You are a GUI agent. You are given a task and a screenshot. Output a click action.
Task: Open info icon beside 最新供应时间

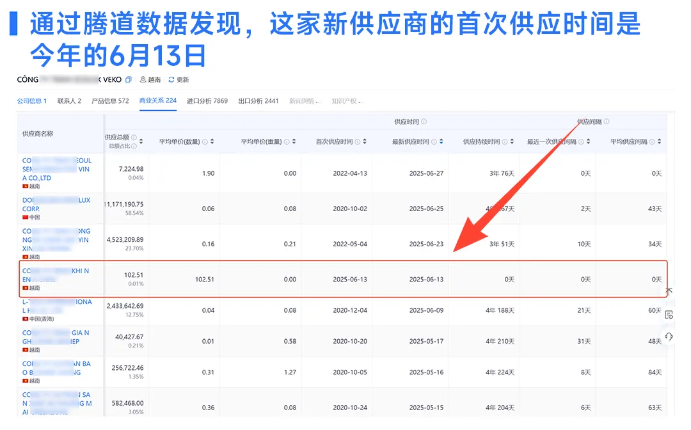[434, 142]
